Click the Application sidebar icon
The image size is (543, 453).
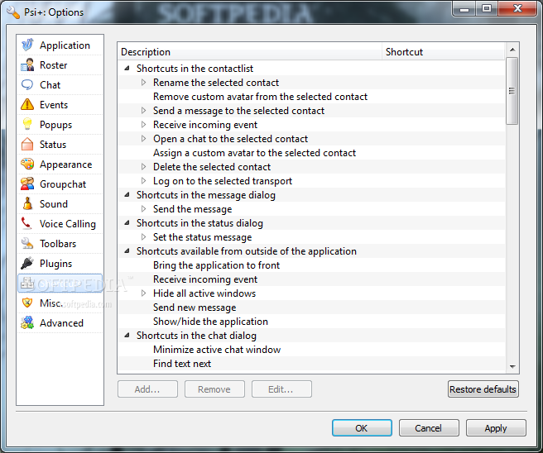27,45
